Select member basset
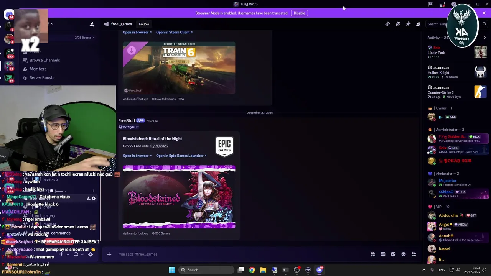Viewport: 491px width, 276px height. [x=457, y=248]
